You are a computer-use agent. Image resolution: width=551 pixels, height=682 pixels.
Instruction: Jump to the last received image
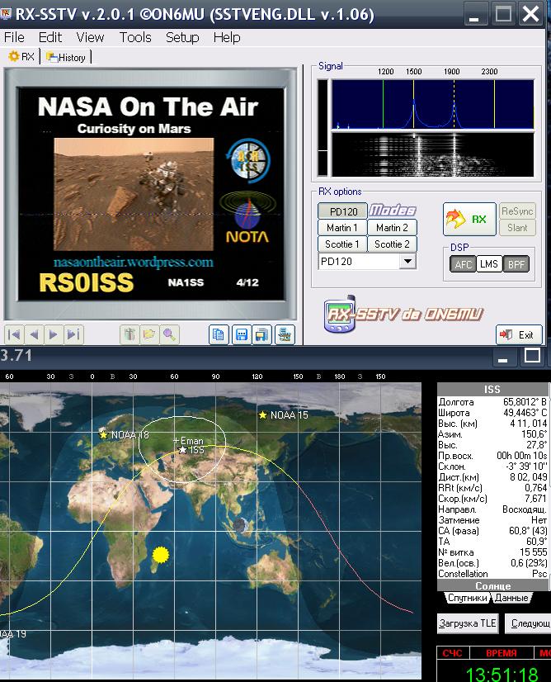(73, 334)
